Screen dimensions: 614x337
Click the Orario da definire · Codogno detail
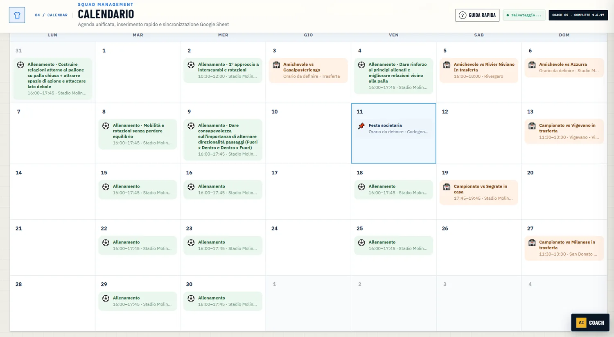pos(398,132)
